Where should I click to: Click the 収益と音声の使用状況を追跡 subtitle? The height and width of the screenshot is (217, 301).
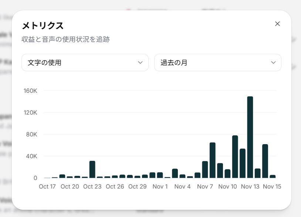tap(65, 39)
